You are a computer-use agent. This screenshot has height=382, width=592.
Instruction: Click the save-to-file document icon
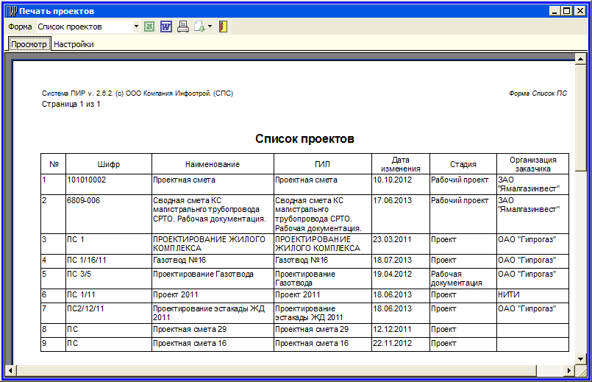click(199, 26)
